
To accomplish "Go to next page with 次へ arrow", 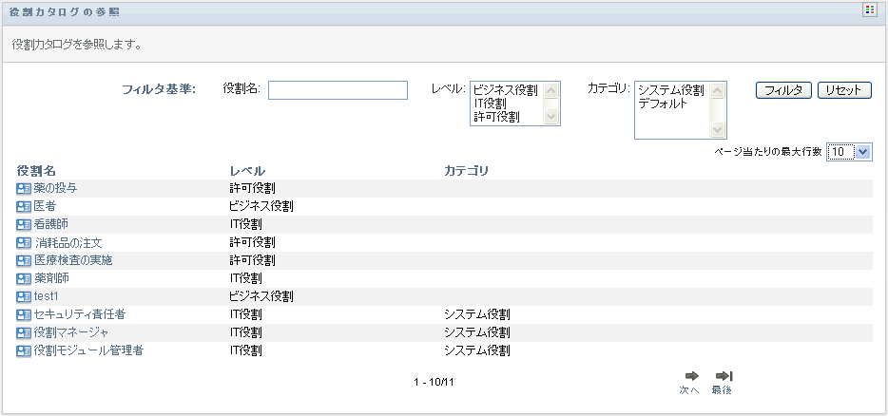I will tap(691, 376).
